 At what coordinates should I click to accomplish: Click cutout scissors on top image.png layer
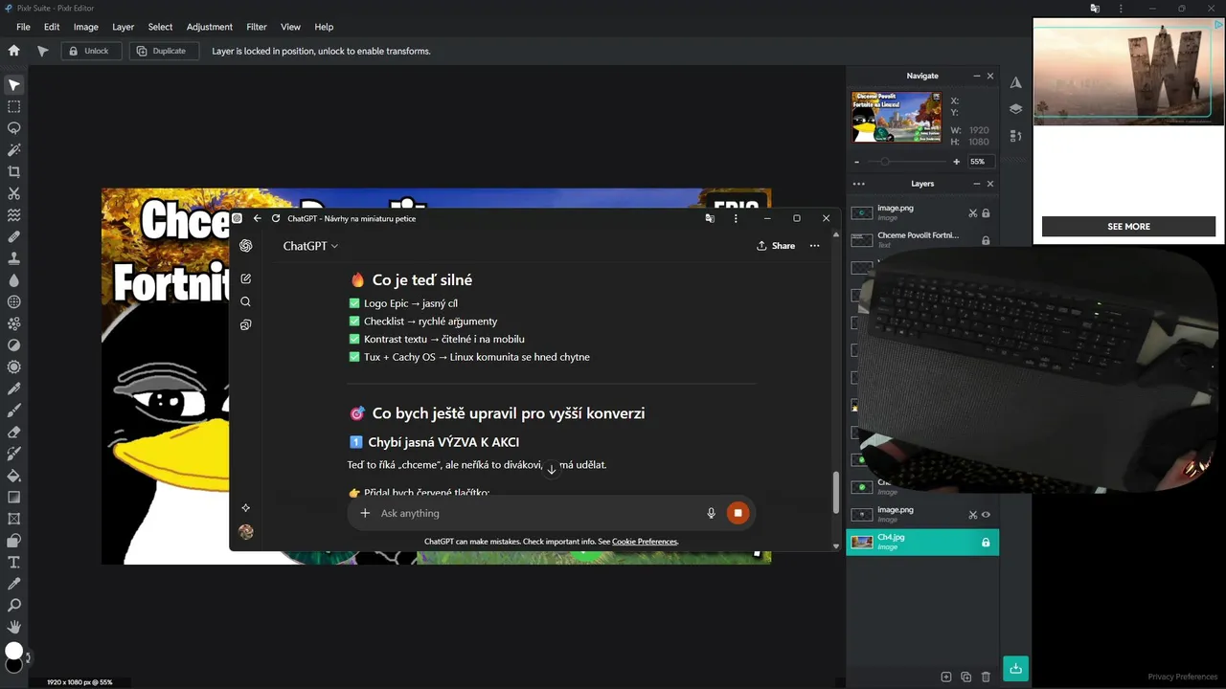click(x=972, y=212)
